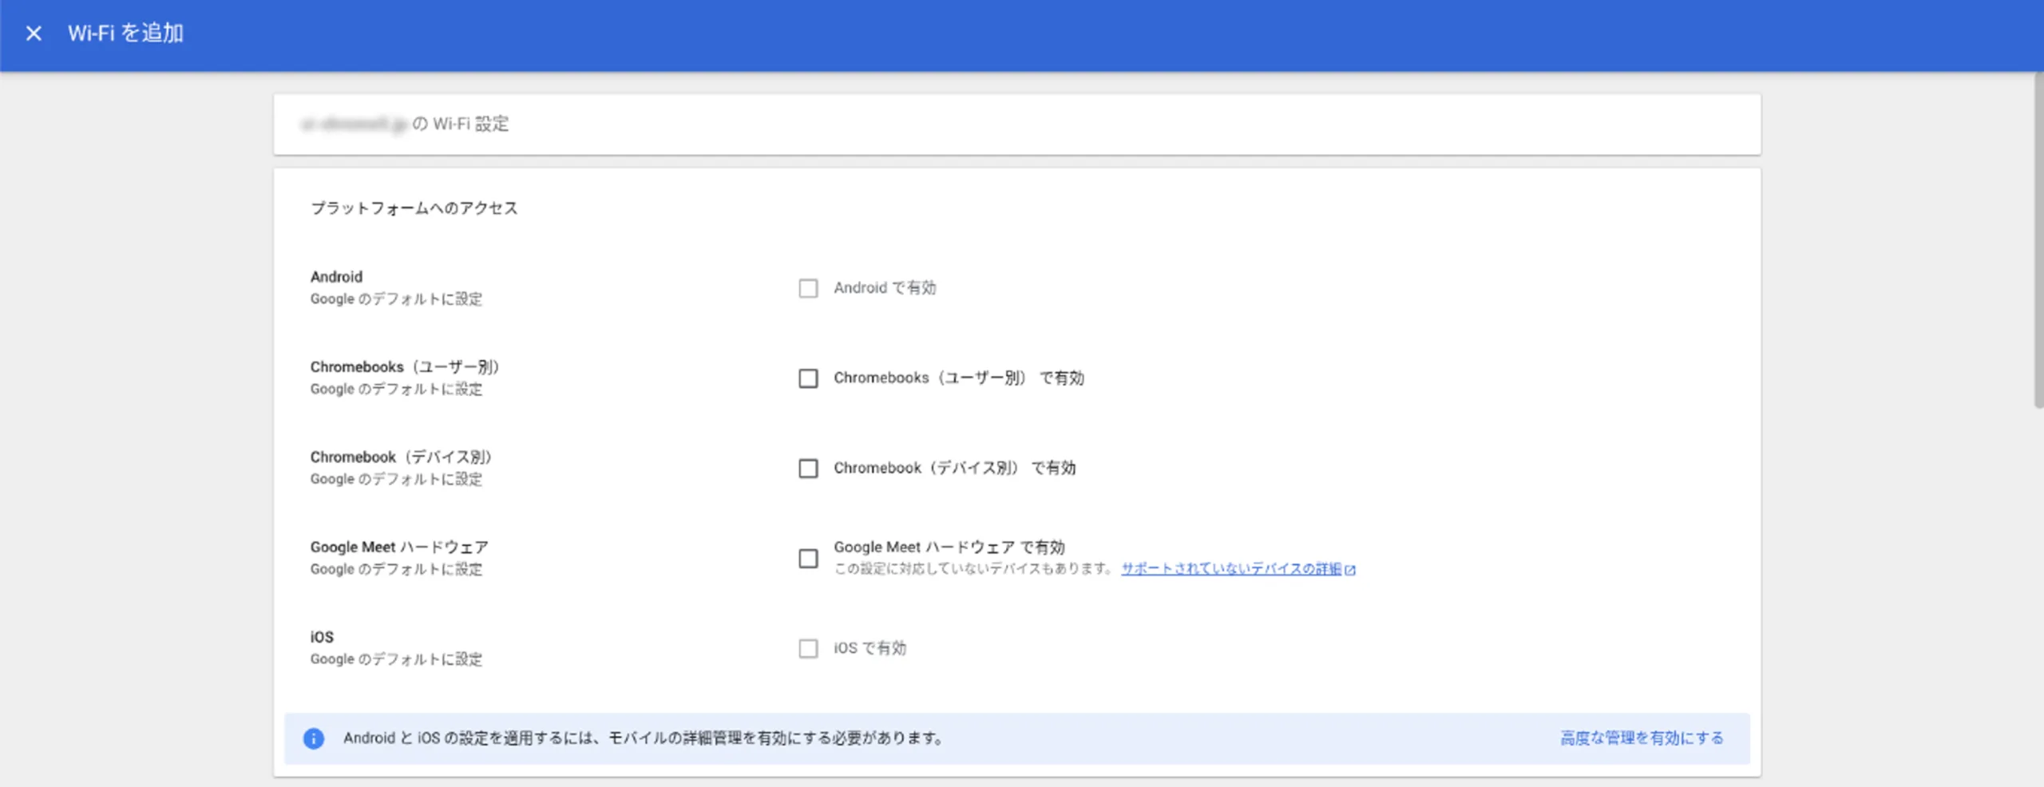Click the Chromebook（デバイス別）row label
This screenshot has height=787, width=2044.
coord(401,457)
